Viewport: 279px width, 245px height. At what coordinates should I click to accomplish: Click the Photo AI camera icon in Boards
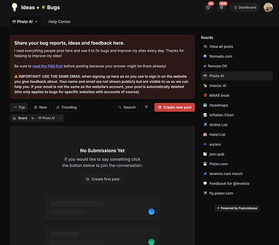pyautogui.click(x=205, y=76)
